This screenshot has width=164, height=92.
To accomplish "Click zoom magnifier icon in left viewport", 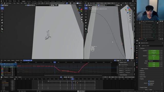I will click(82, 15).
